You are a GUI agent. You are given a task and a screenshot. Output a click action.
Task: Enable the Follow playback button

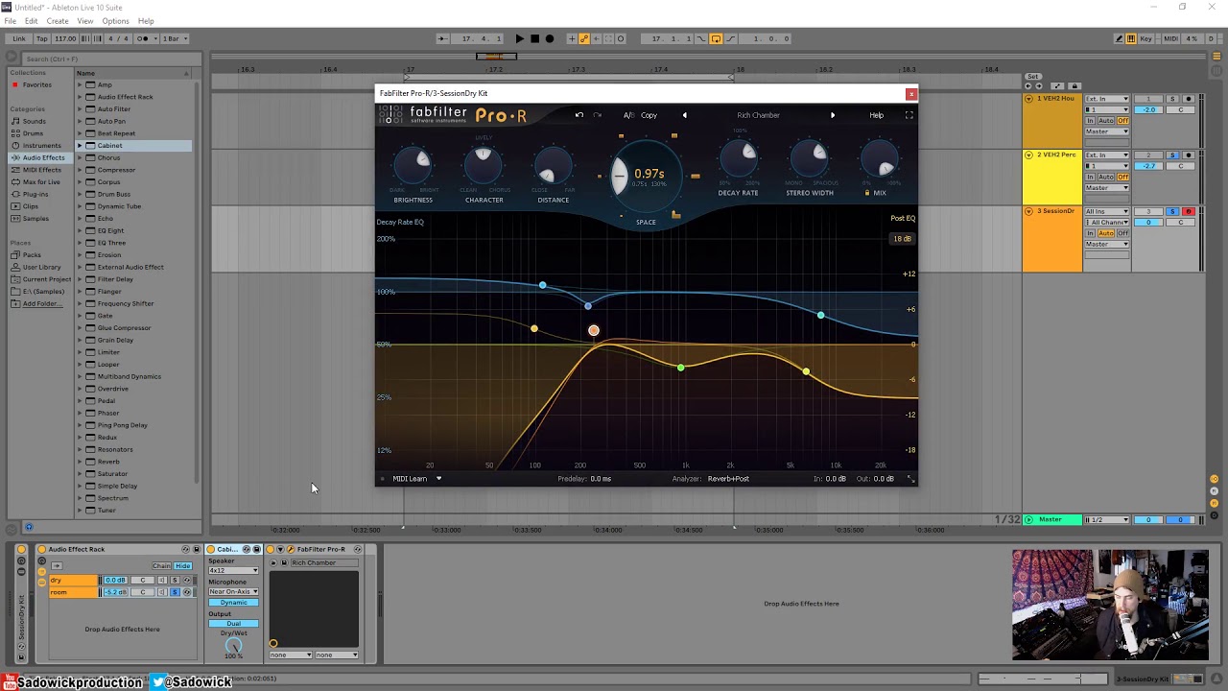point(441,38)
